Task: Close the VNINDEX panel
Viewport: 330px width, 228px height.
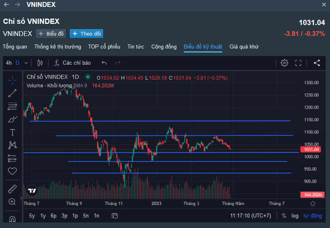Action: coord(324,4)
